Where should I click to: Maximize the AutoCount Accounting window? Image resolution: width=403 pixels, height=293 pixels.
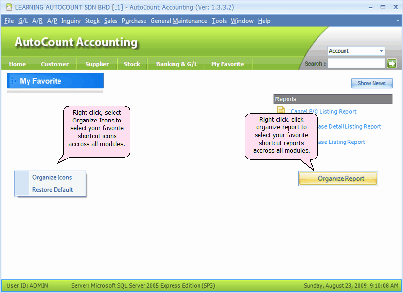click(x=383, y=7)
